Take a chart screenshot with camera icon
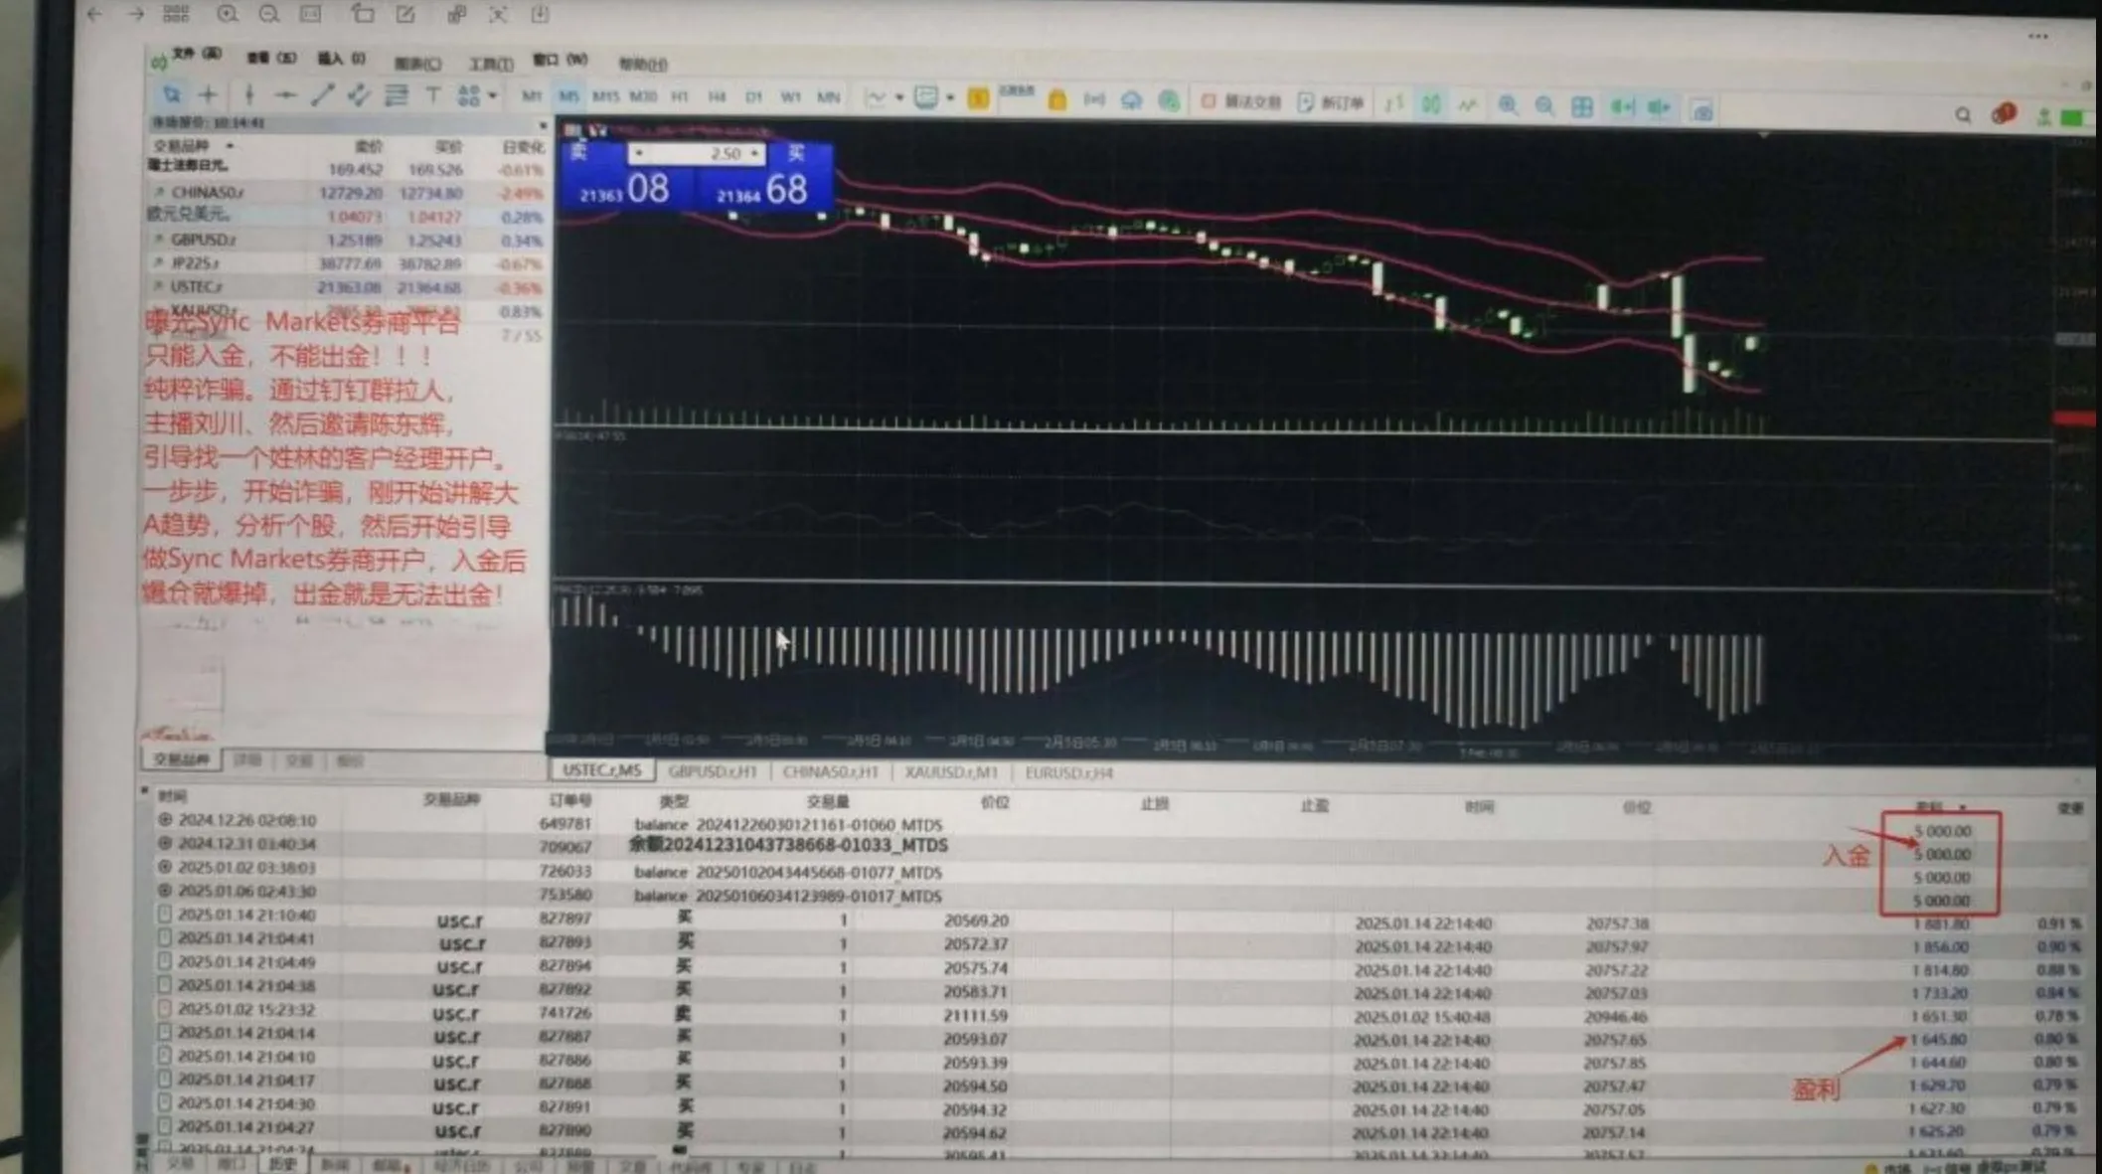The width and height of the screenshot is (2102, 1174). pyautogui.click(x=1702, y=109)
